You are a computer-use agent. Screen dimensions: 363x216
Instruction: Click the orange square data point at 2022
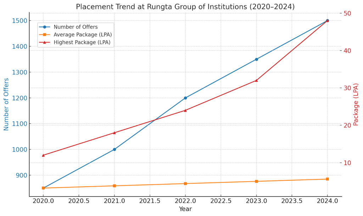[185, 183]
